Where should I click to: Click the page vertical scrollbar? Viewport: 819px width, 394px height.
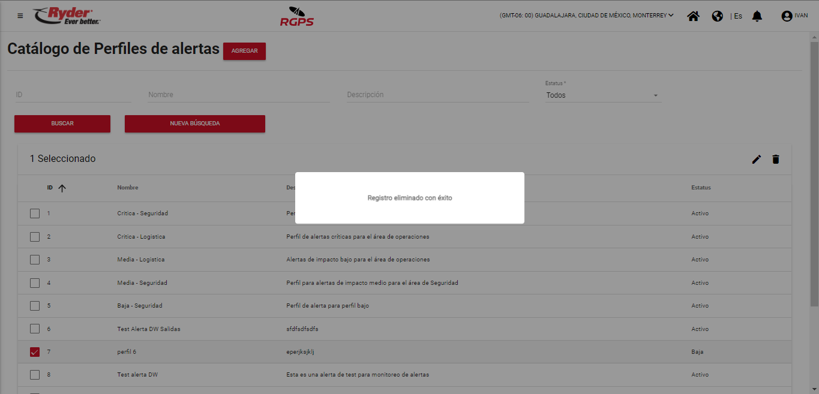[x=814, y=180]
